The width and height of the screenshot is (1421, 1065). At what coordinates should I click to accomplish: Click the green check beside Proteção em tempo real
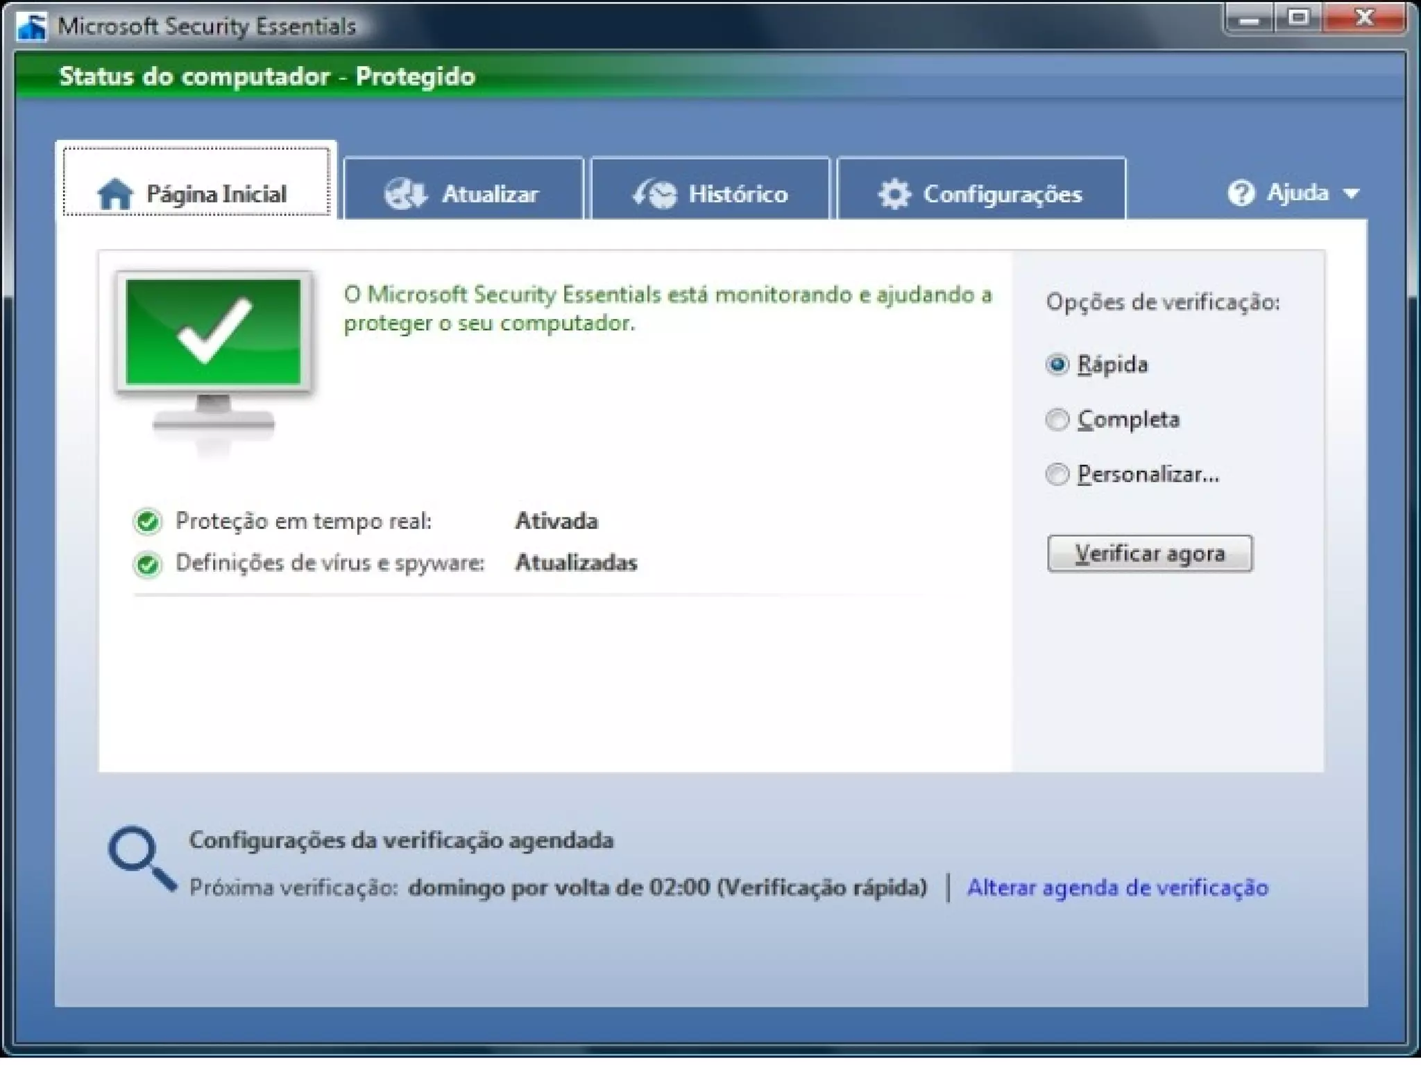pyautogui.click(x=148, y=521)
